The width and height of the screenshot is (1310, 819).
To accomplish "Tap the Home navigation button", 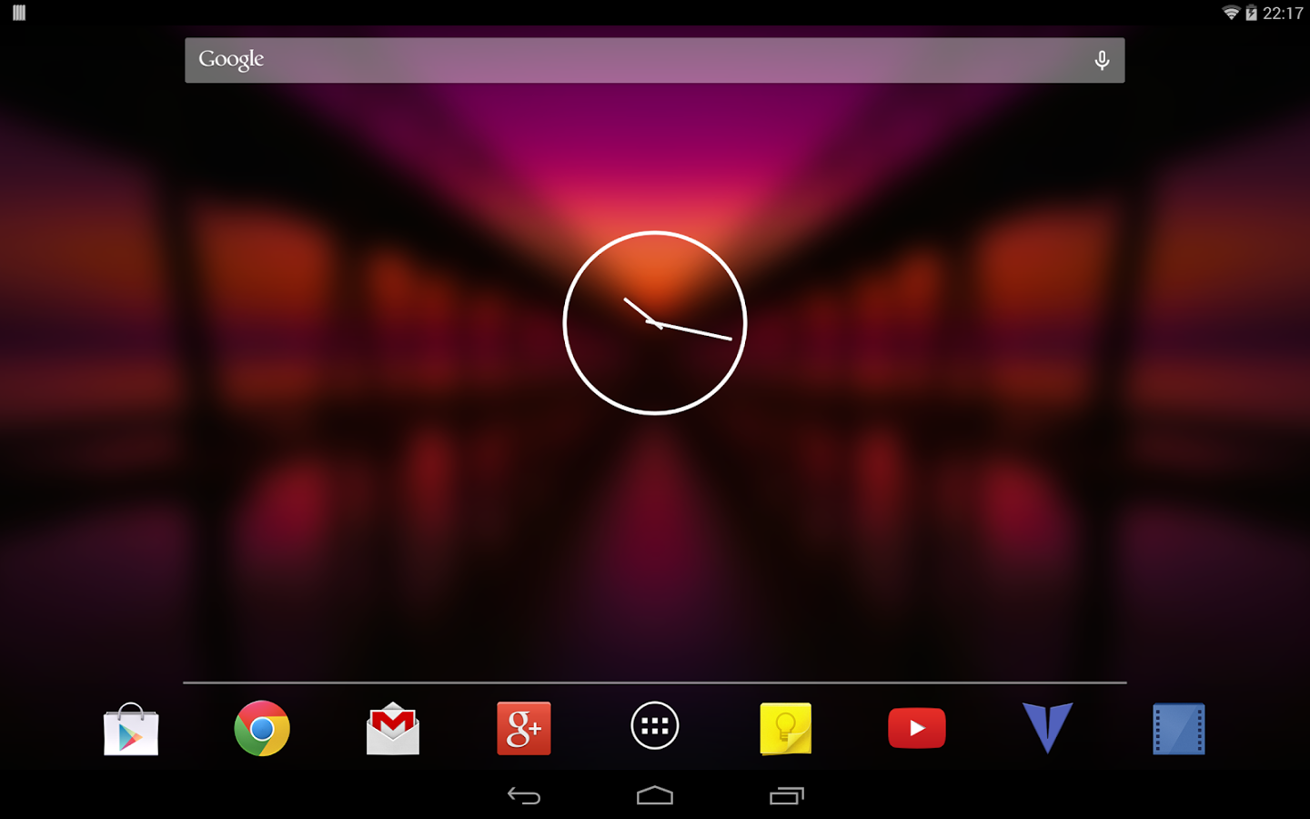I will tap(655, 796).
